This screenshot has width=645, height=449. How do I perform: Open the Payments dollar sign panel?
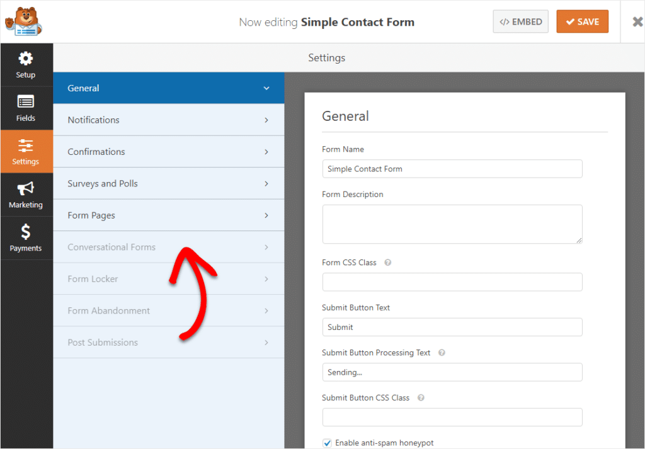(x=26, y=238)
